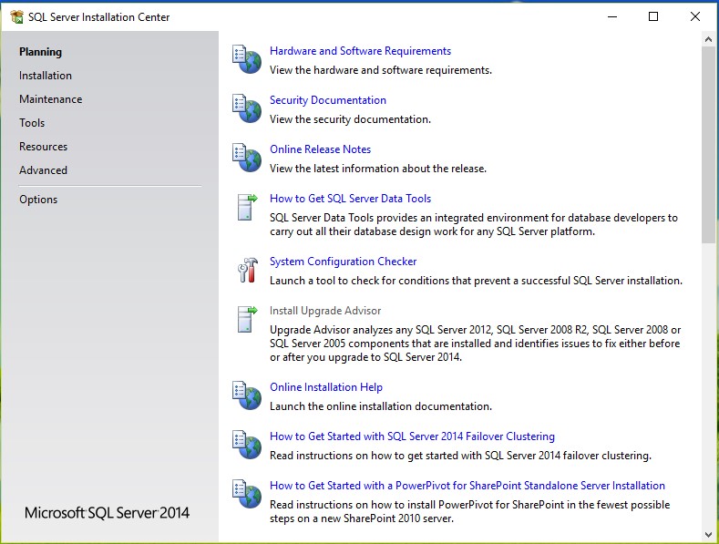Switch to the Installation category
719x544 pixels.
[x=46, y=76]
